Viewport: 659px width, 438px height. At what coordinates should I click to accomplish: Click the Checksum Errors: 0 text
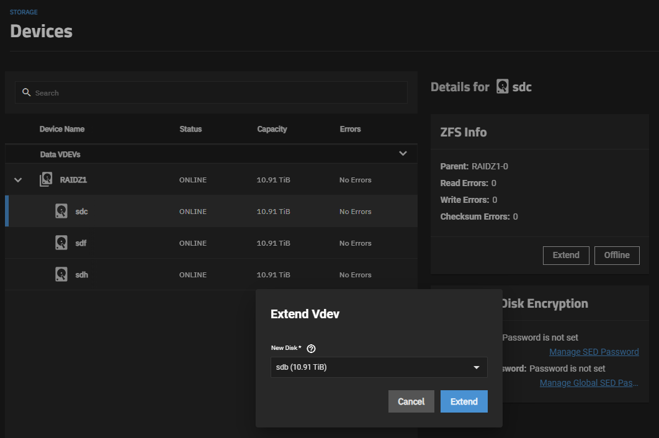[x=479, y=217]
